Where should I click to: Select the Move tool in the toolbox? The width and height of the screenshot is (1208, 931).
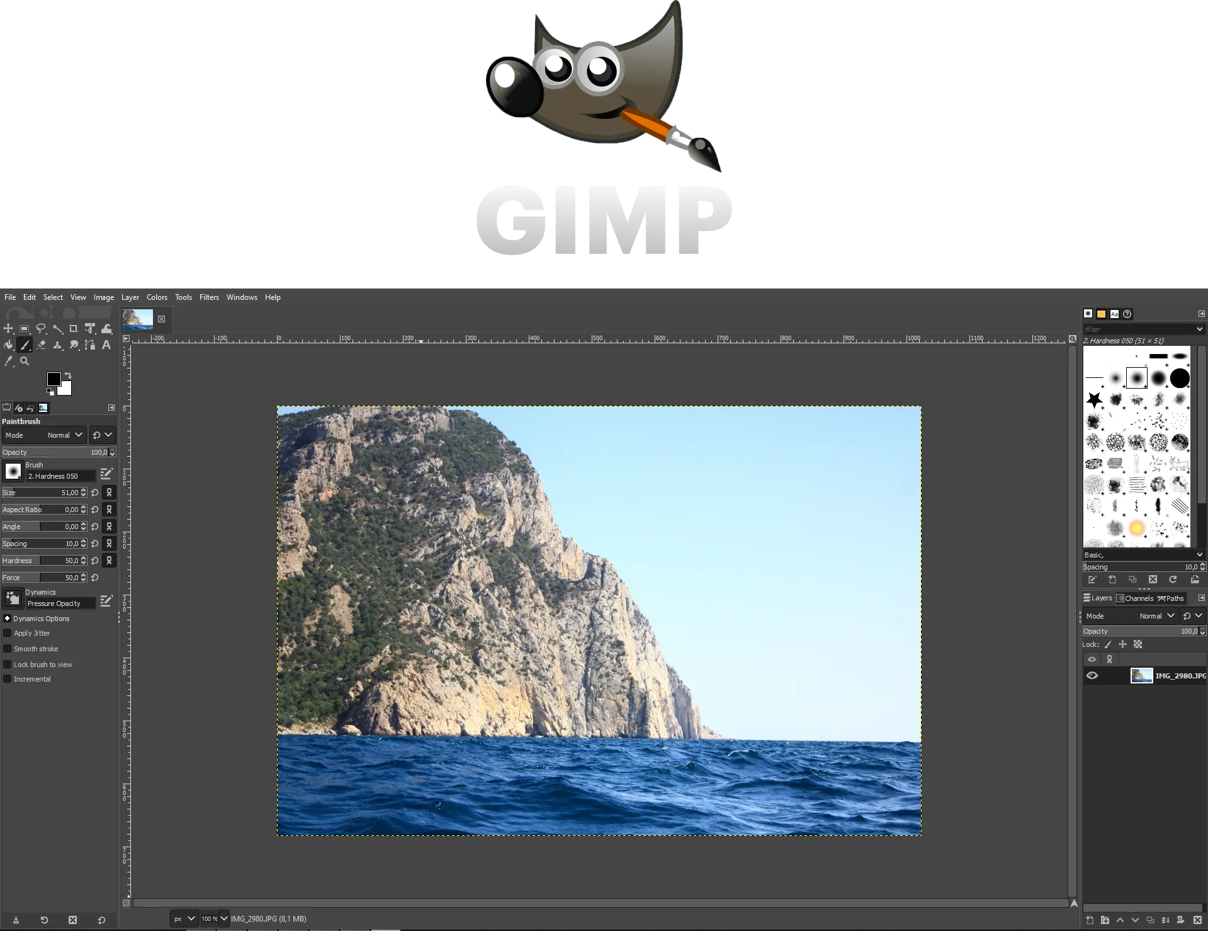pos(8,328)
